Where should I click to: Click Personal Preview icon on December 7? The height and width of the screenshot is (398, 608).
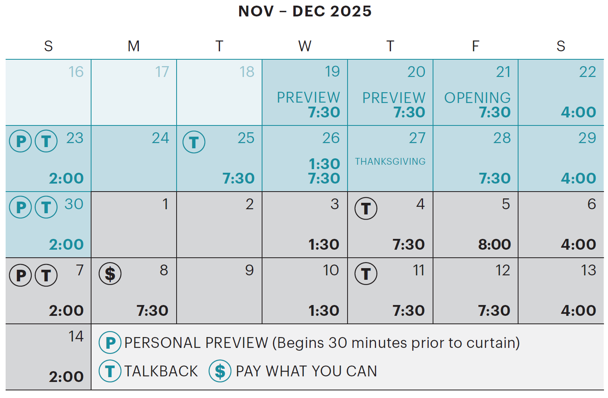pos(20,275)
